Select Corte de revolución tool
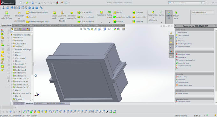The width and height of the screenshot is (217, 117). pos(72,16)
